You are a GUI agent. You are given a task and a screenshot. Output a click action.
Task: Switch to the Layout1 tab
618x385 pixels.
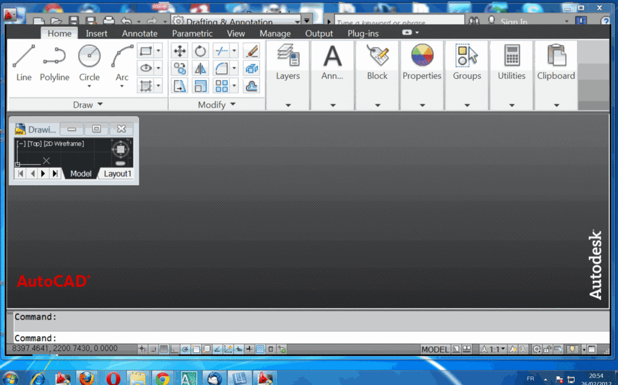click(116, 174)
